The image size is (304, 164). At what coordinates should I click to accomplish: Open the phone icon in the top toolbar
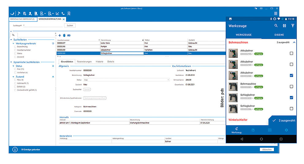[x=63, y=13]
